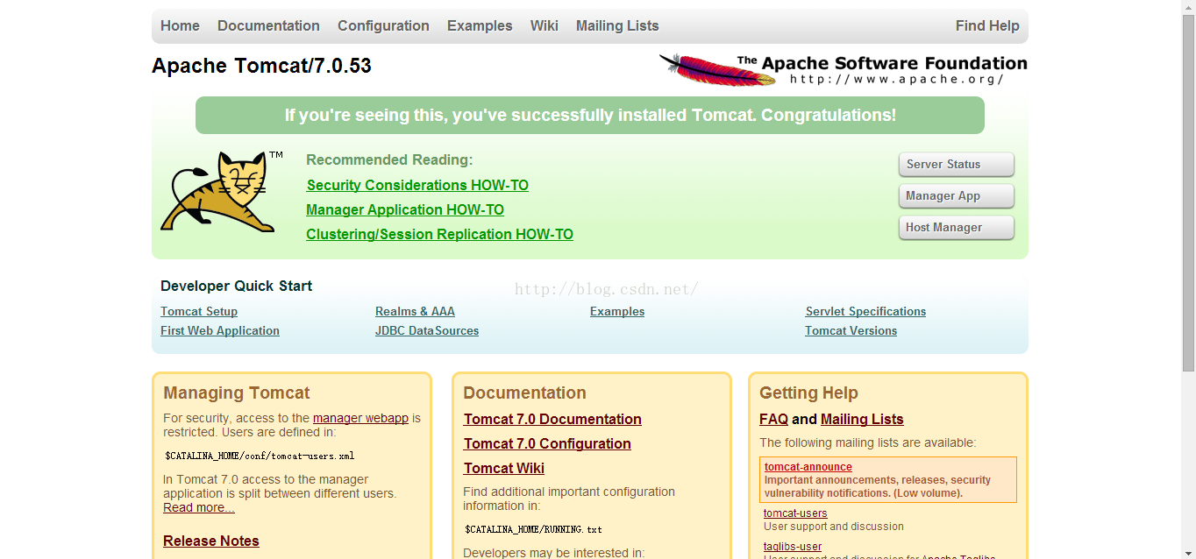The height and width of the screenshot is (559, 1196).
Task: Open Clustering/Session Replication HOW-TO link
Action: (439, 234)
